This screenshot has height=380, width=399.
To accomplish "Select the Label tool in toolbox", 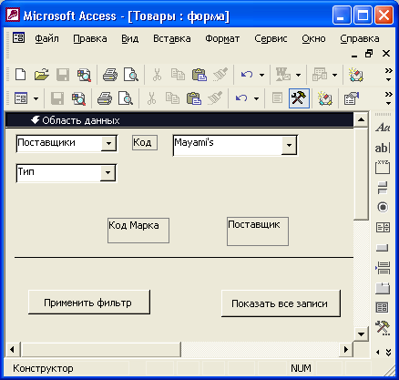I will coord(383,128).
